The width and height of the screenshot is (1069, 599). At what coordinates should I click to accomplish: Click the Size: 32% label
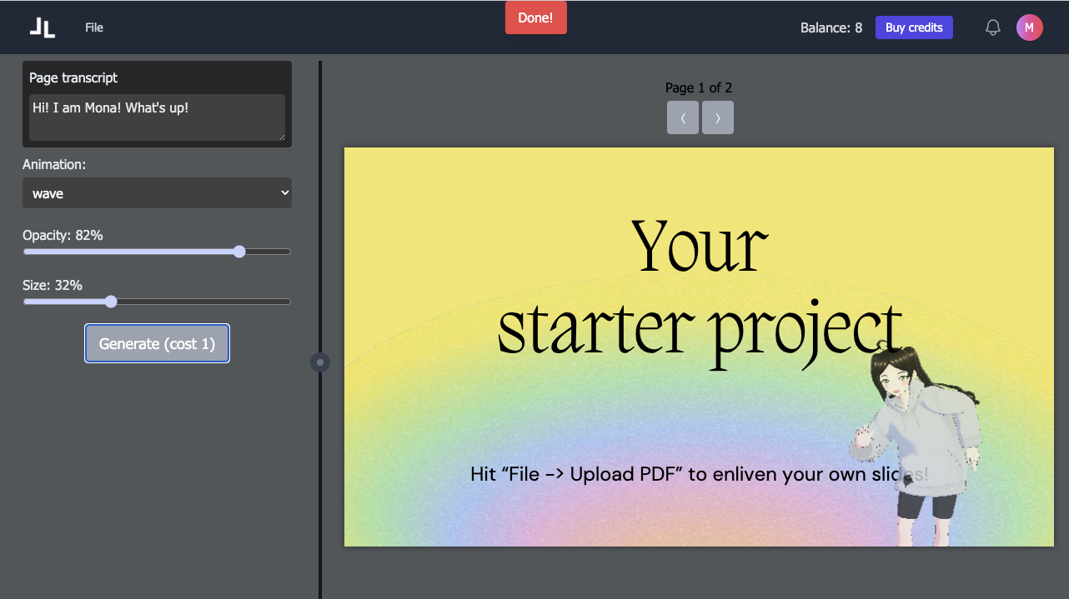pyautogui.click(x=53, y=285)
